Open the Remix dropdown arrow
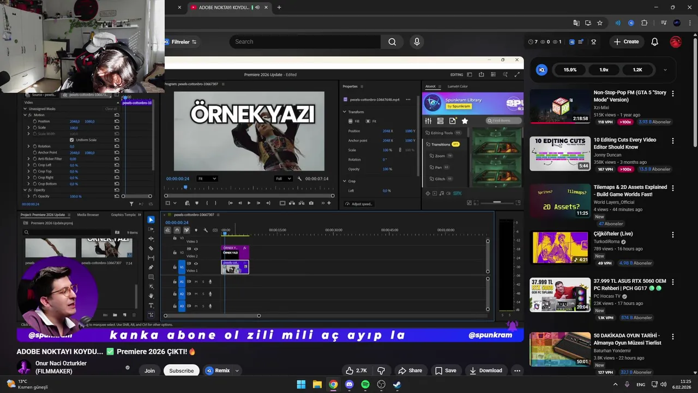The height and width of the screenshot is (393, 698). click(237, 371)
